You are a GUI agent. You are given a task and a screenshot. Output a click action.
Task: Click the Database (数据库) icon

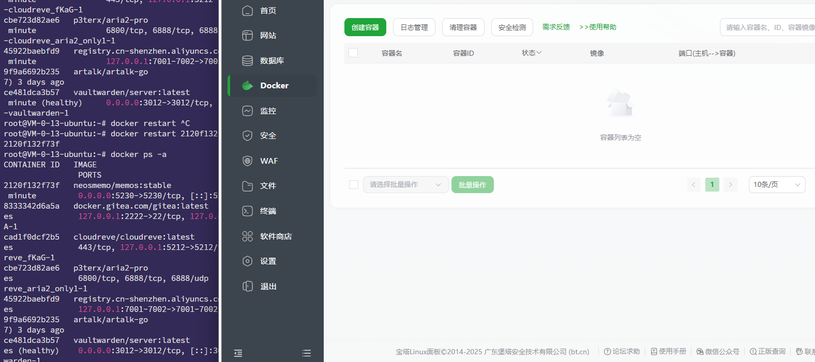(x=248, y=60)
